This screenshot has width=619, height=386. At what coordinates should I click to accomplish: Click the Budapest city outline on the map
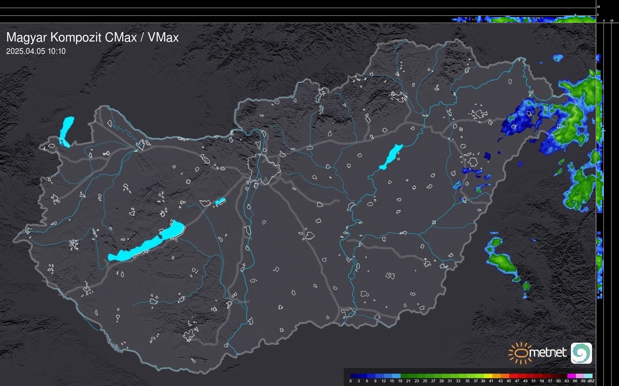pos(264,169)
